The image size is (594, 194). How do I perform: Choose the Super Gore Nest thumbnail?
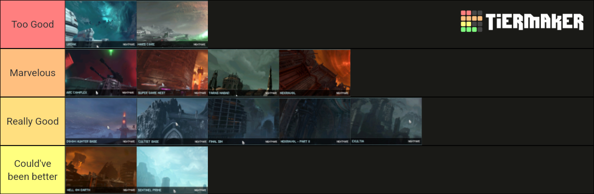pos(172,73)
